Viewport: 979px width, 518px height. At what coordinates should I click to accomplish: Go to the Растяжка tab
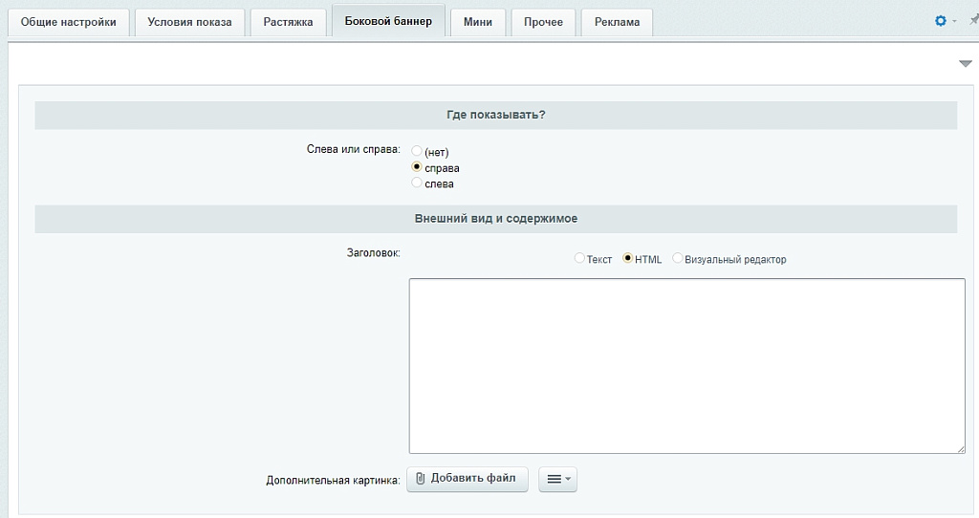pyautogui.click(x=288, y=22)
